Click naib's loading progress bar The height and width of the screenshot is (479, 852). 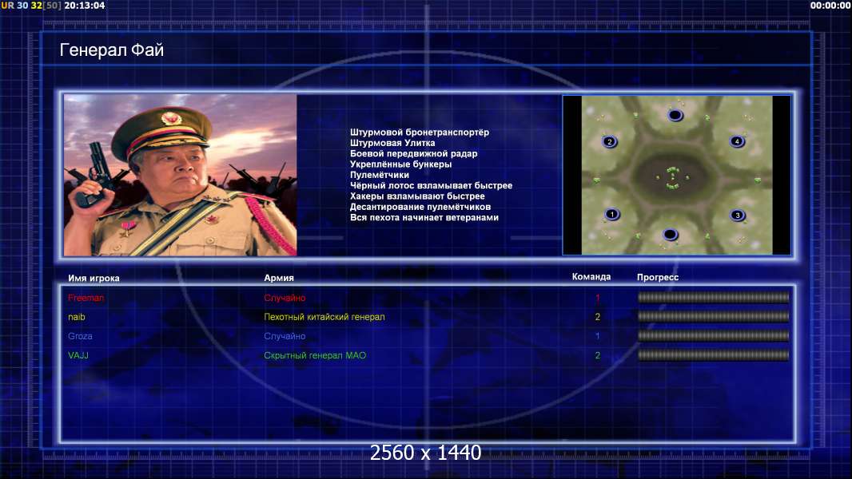[714, 316]
